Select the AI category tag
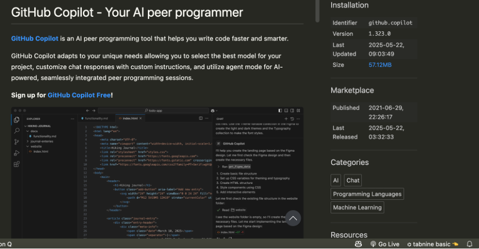This screenshot has height=249, width=479. click(336, 180)
